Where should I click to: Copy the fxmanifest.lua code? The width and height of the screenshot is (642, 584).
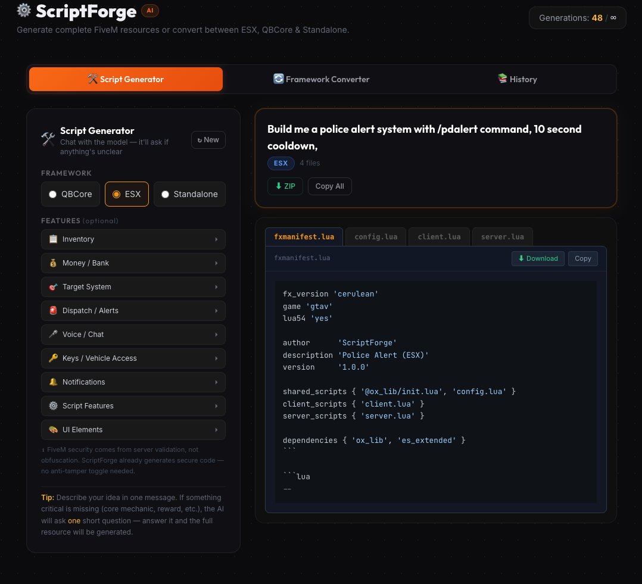[x=582, y=258]
